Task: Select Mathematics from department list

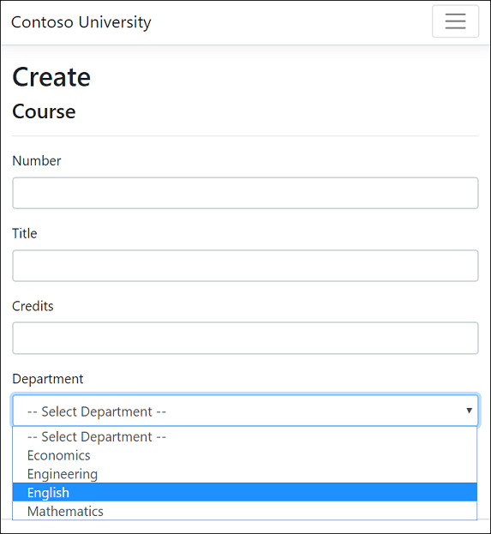Action: pyautogui.click(x=244, y=511)
